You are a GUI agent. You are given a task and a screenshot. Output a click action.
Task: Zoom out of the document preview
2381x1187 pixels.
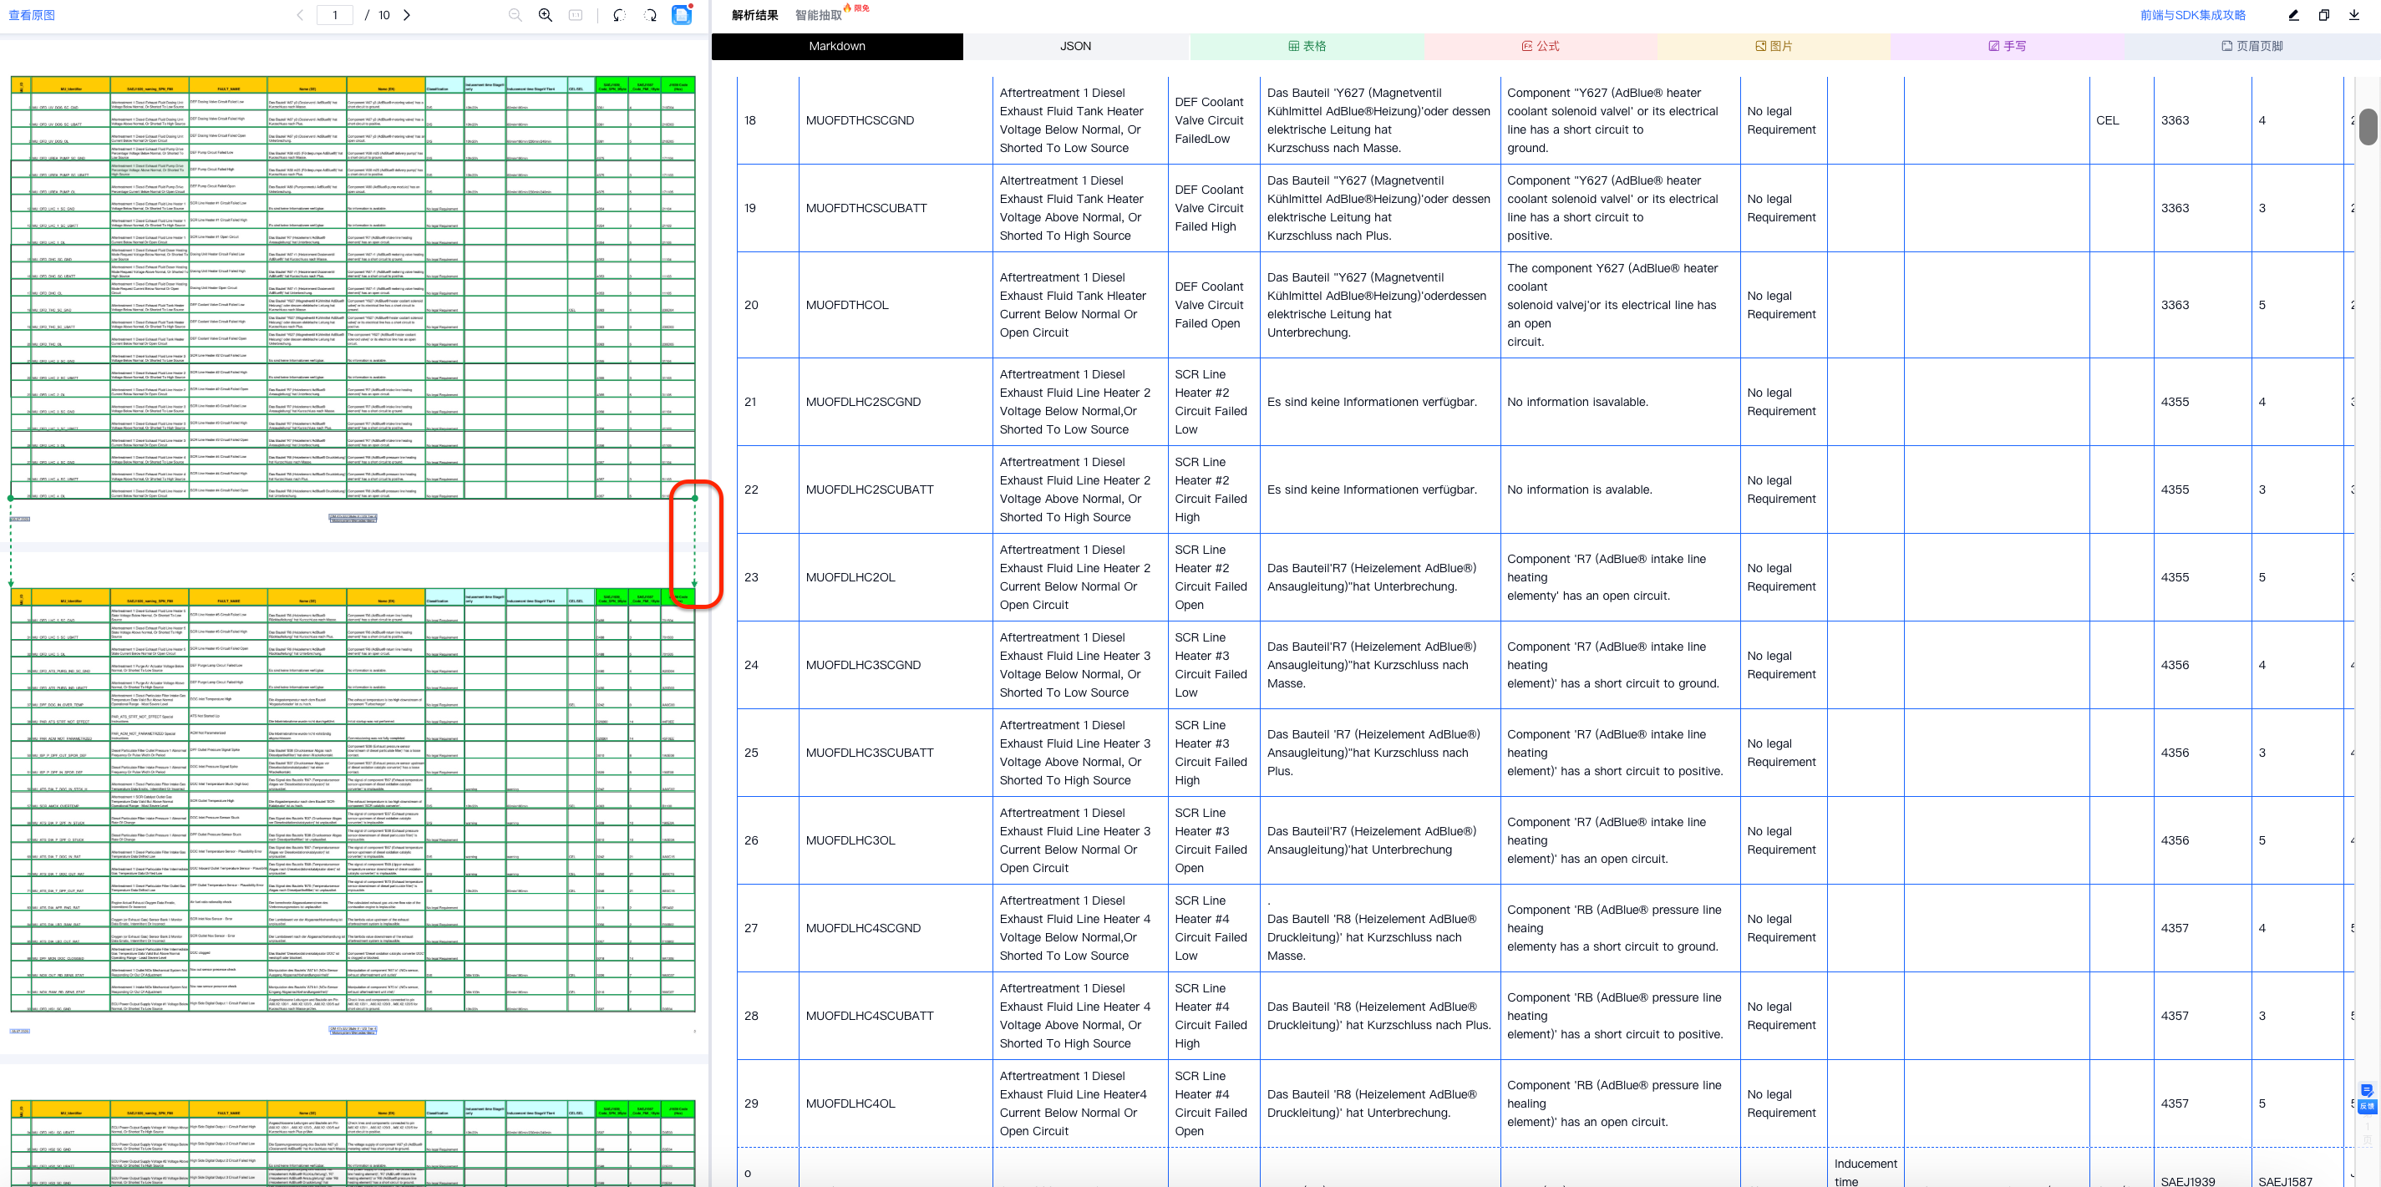click(x=515, y=15)
